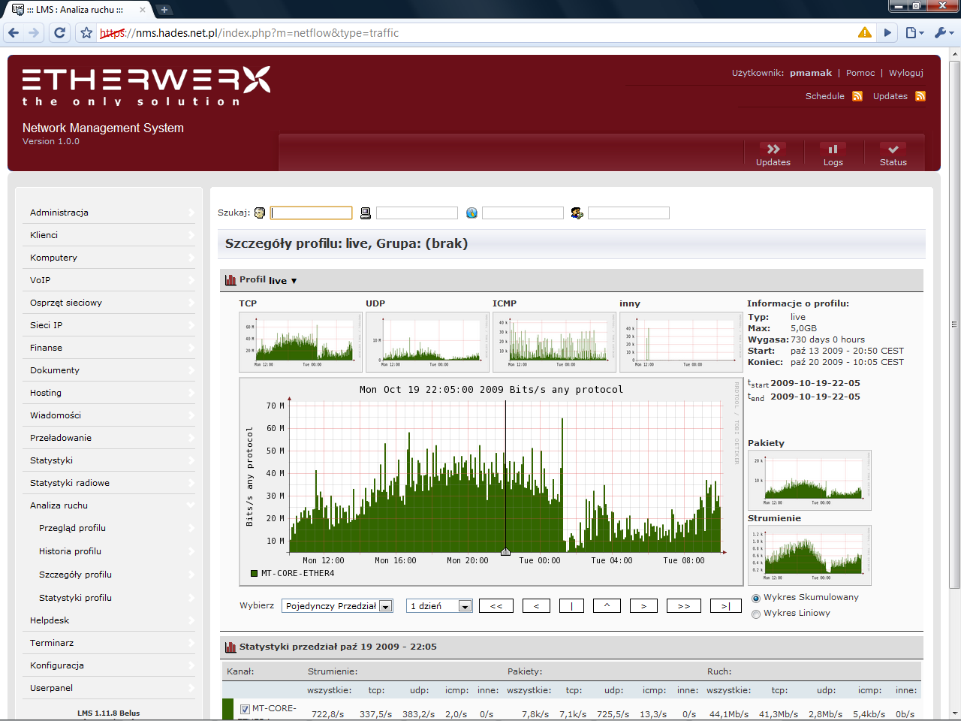Click the green channel color bar in statistics
961x721 pixels.
(x=228, y=709)
